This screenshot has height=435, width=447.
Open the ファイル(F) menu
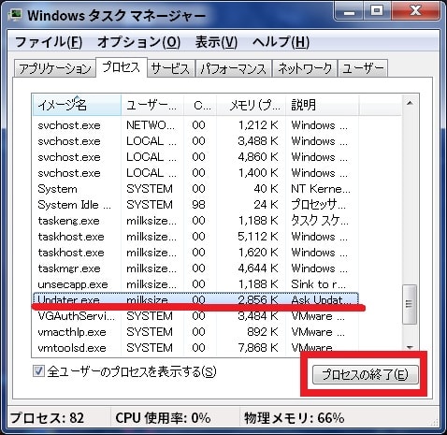(x=49, y=42)
